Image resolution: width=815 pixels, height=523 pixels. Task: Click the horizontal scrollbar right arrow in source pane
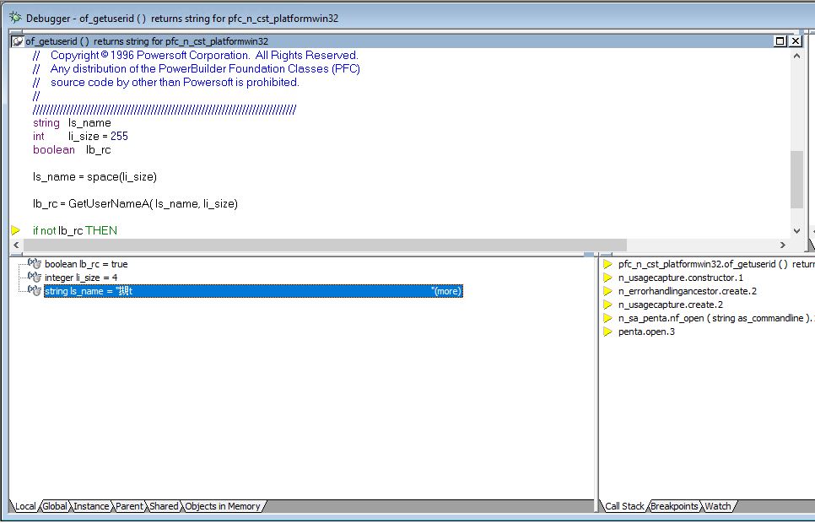pos(782,245)
